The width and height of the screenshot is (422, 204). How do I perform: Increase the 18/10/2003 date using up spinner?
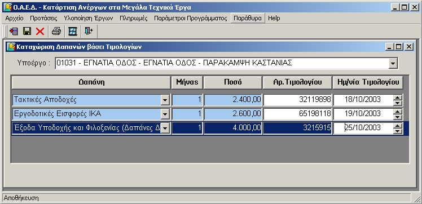[397, 97]
